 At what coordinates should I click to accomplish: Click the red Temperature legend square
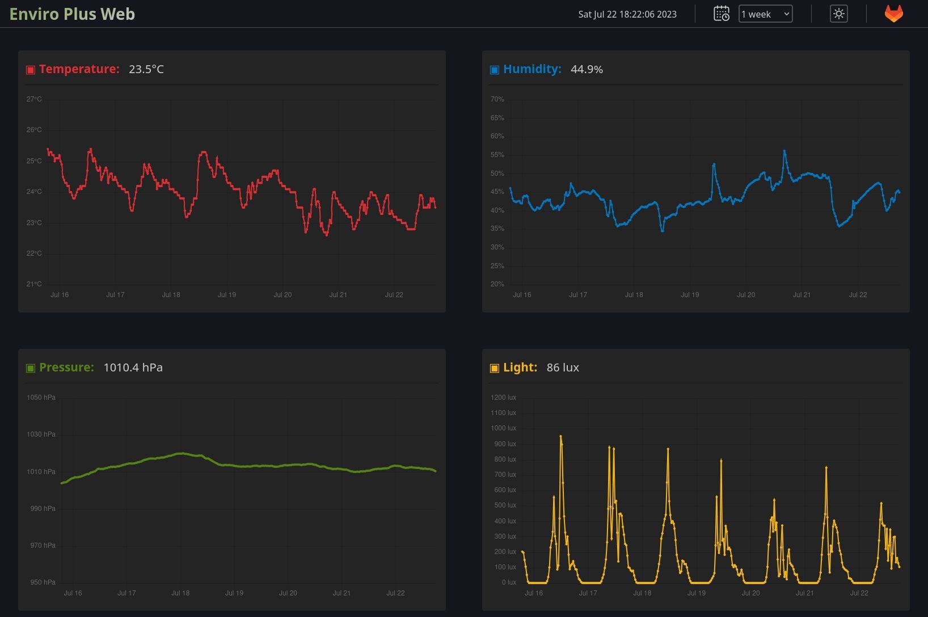31,70
